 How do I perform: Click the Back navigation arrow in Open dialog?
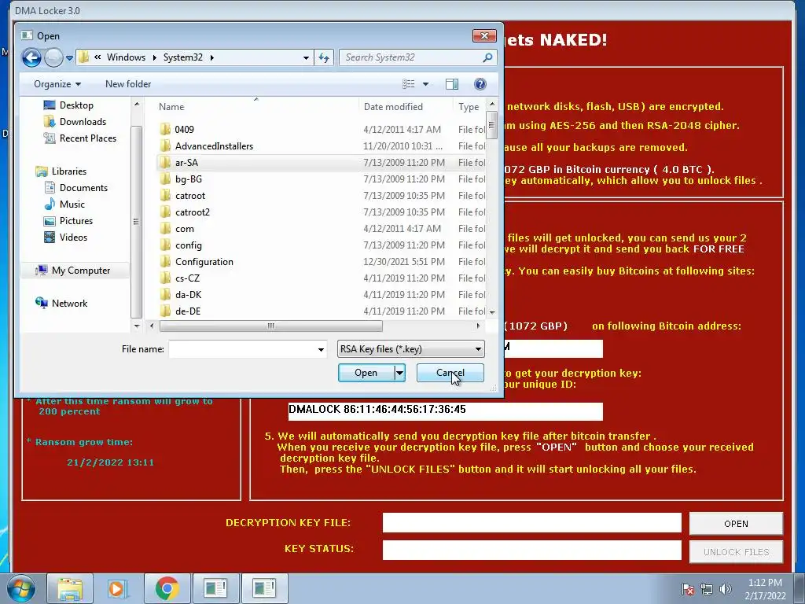coord(31,57)
